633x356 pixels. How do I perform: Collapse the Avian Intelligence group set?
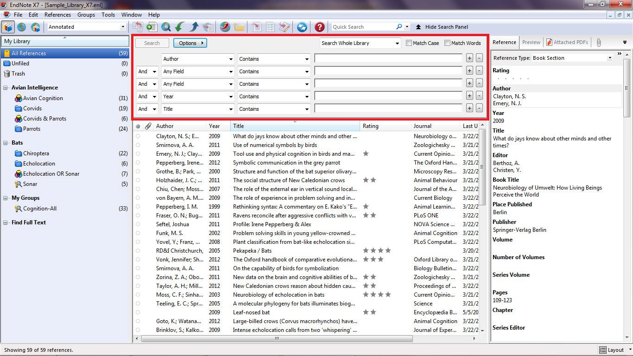tap(6, 88)
